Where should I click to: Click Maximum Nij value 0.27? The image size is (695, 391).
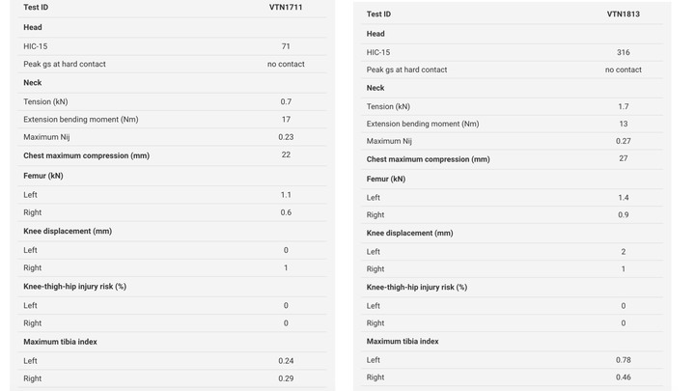click(624, 141)
